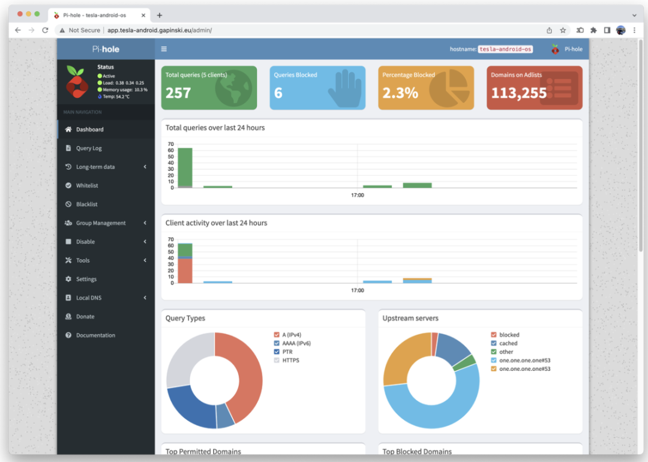Open the Query Log menu item
Viewport: 648px width, 462px height.
point(106,148)
